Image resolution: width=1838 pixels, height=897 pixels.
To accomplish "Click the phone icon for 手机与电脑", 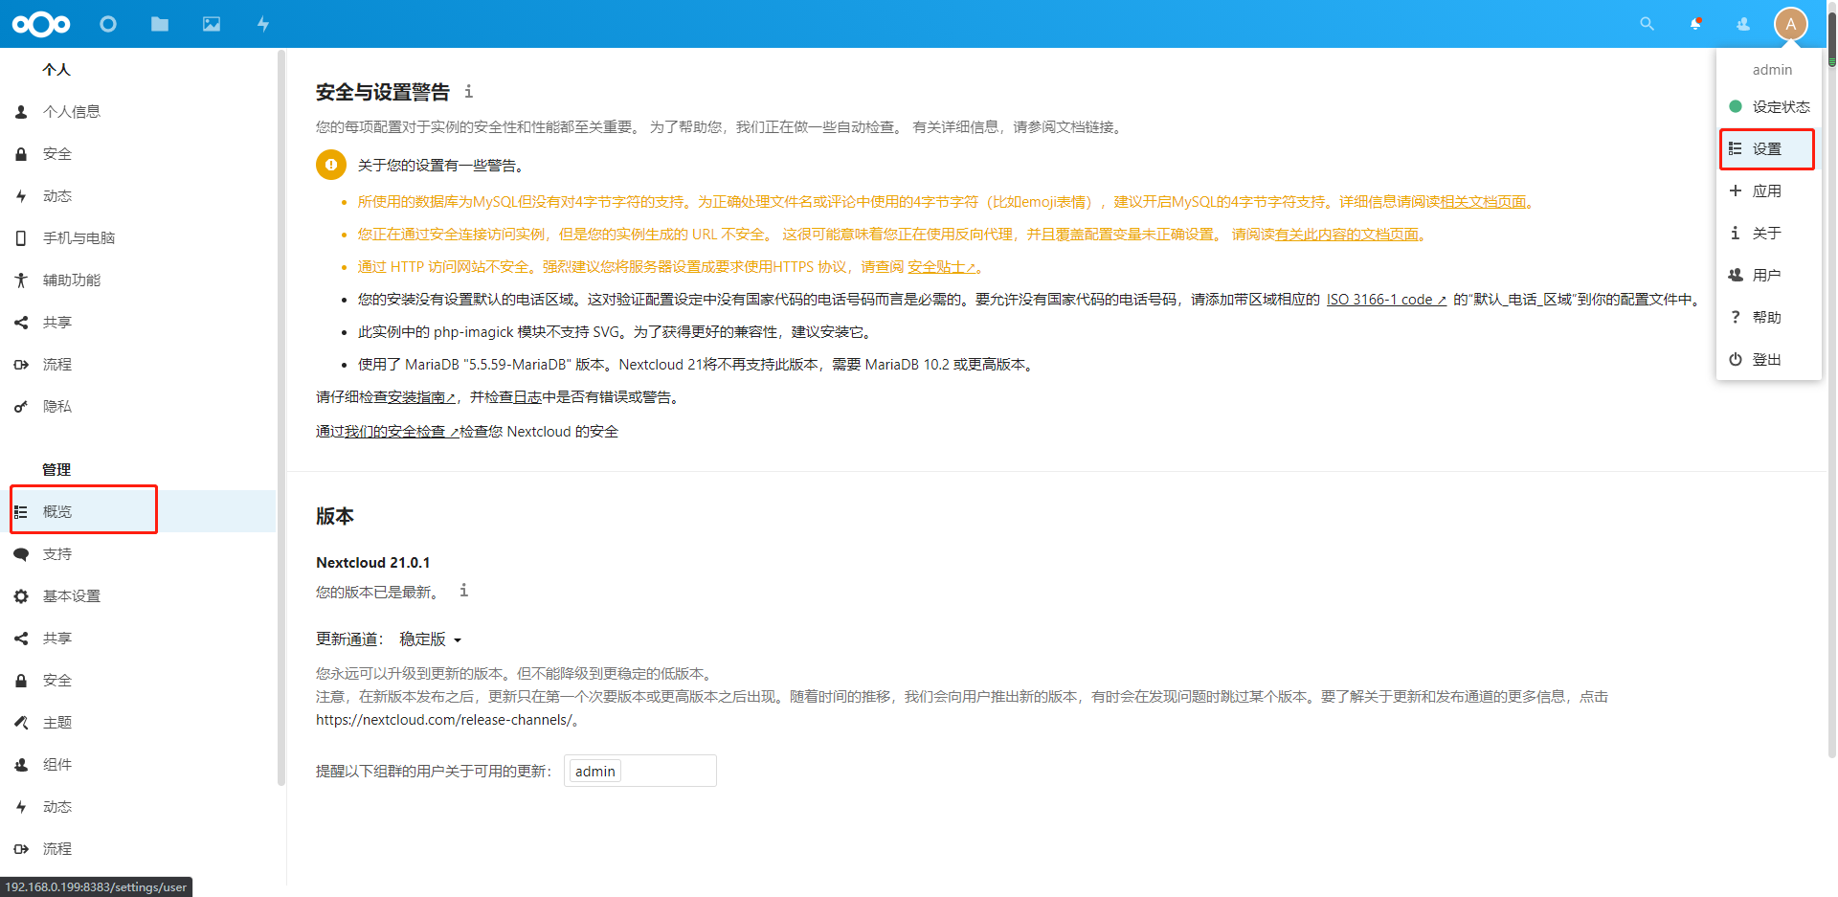I will [x=21, y=238].
